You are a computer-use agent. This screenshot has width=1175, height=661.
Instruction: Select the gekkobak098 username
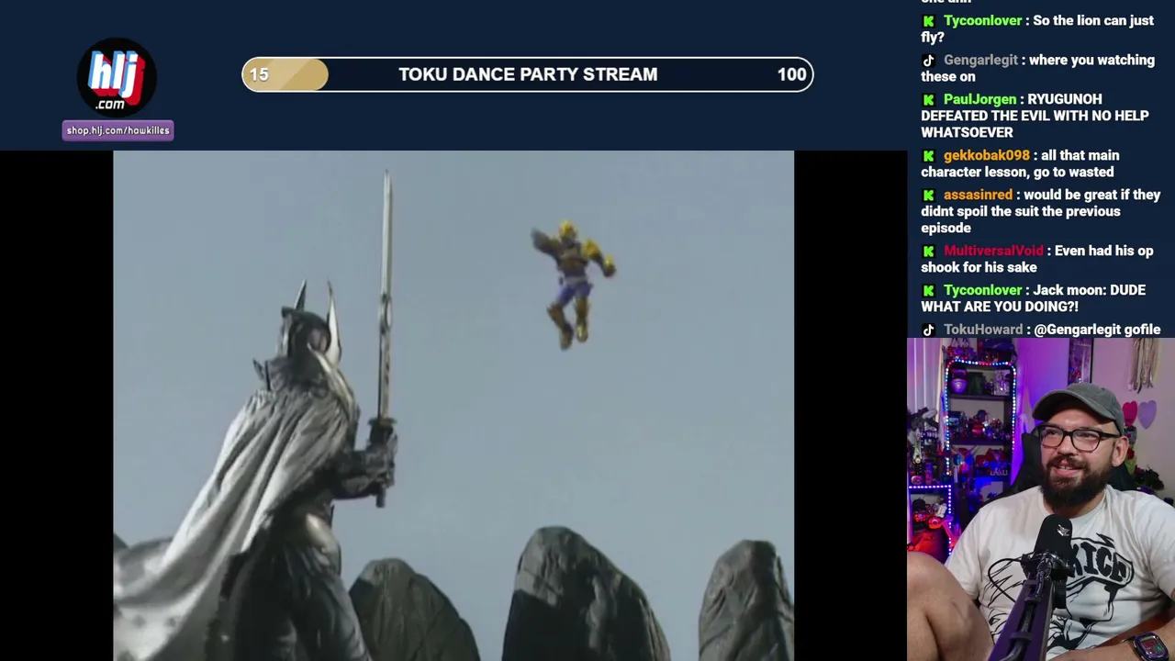(987, 156)
